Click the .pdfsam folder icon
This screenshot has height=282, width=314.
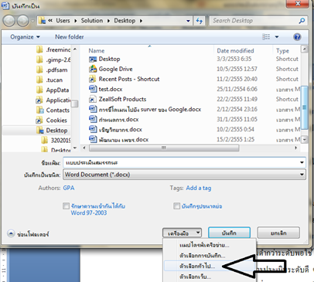39,70
